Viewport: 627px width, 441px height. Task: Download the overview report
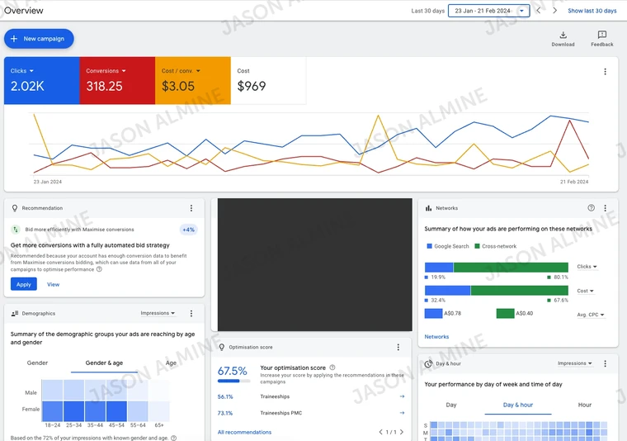[563, 39]
